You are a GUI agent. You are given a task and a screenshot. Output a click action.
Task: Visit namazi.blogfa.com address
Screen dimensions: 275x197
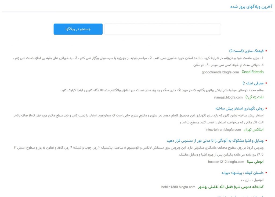click(x=228, y=97)
